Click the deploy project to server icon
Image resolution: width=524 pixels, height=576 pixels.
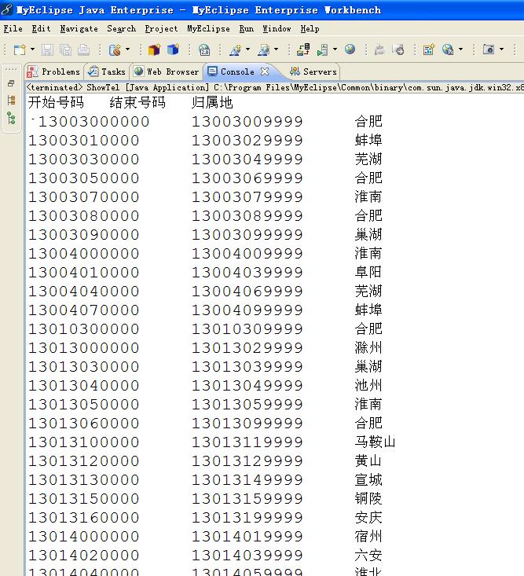303,50
